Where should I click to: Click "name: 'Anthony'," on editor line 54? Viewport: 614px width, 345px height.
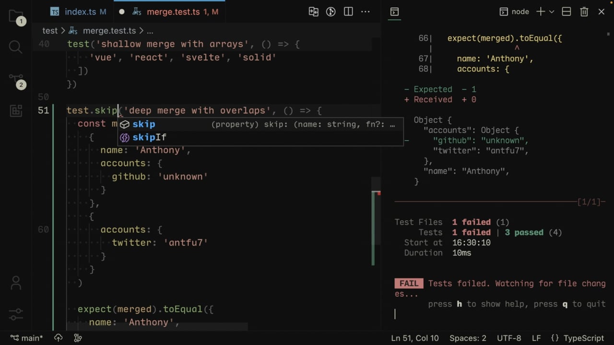click(x=145, y=150)
